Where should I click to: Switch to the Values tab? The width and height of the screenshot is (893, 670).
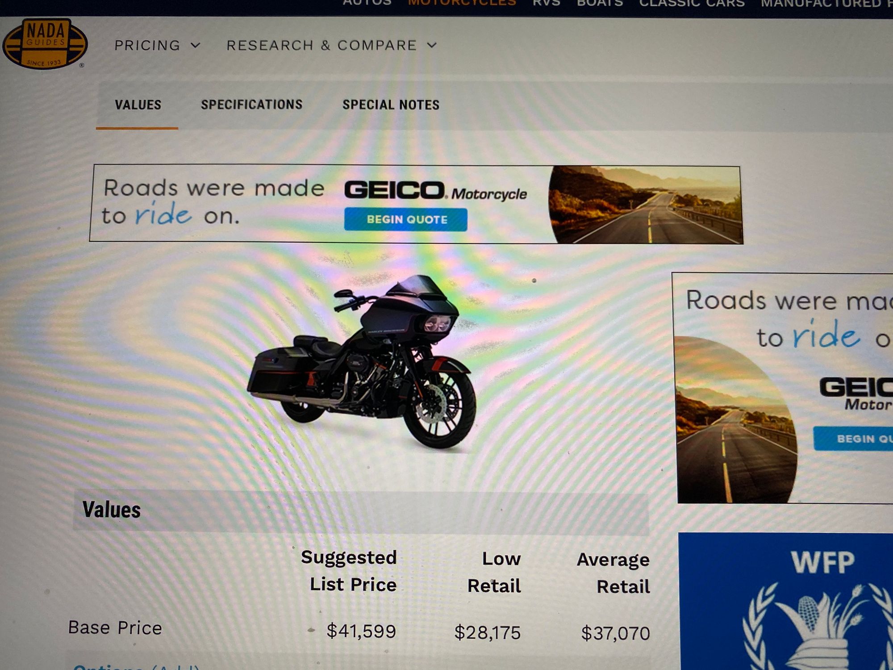pos(138,105)
